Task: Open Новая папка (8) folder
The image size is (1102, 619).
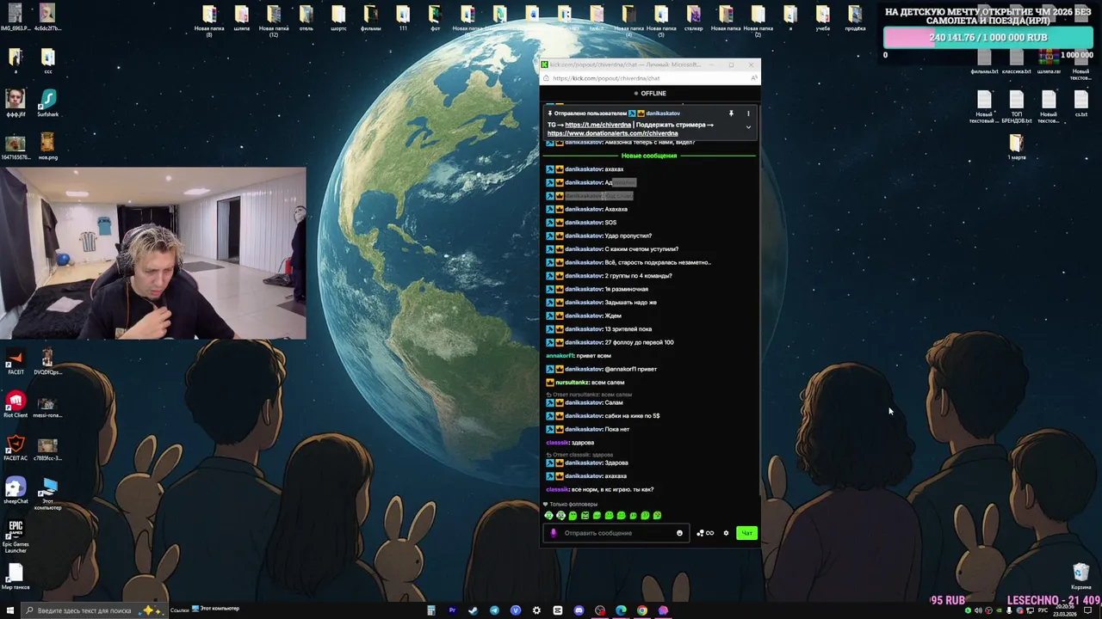Action: pos(209,20)
